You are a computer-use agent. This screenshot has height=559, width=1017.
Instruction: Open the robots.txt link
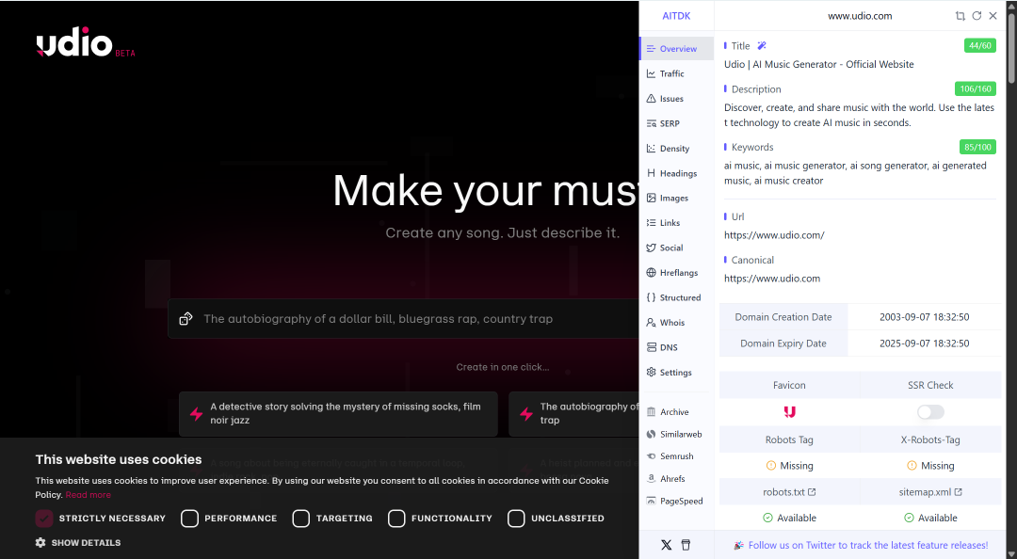[789, 492]
